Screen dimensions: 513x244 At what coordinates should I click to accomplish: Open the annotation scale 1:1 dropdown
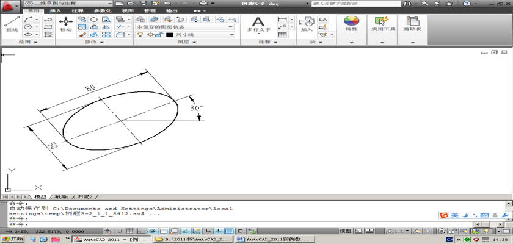tap(398, 231)
